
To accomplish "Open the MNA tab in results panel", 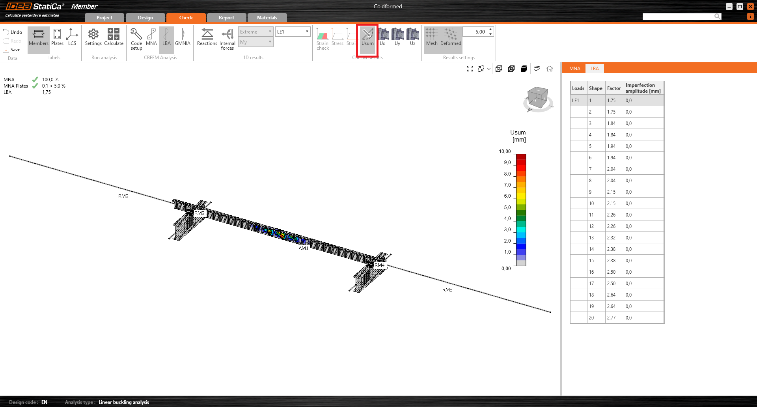I will [x=574, y=69].
